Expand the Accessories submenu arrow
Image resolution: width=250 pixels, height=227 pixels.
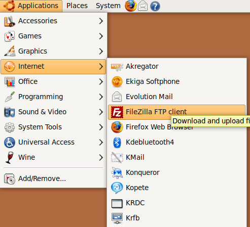101,21
